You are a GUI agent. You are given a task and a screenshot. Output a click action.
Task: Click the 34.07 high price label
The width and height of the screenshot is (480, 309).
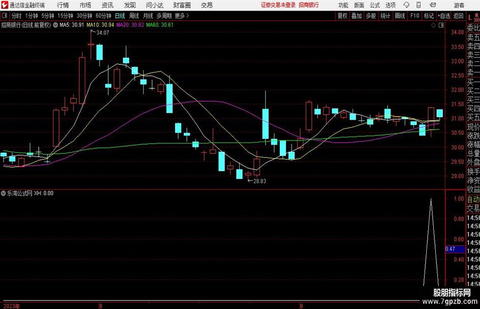tap(103, 33)
